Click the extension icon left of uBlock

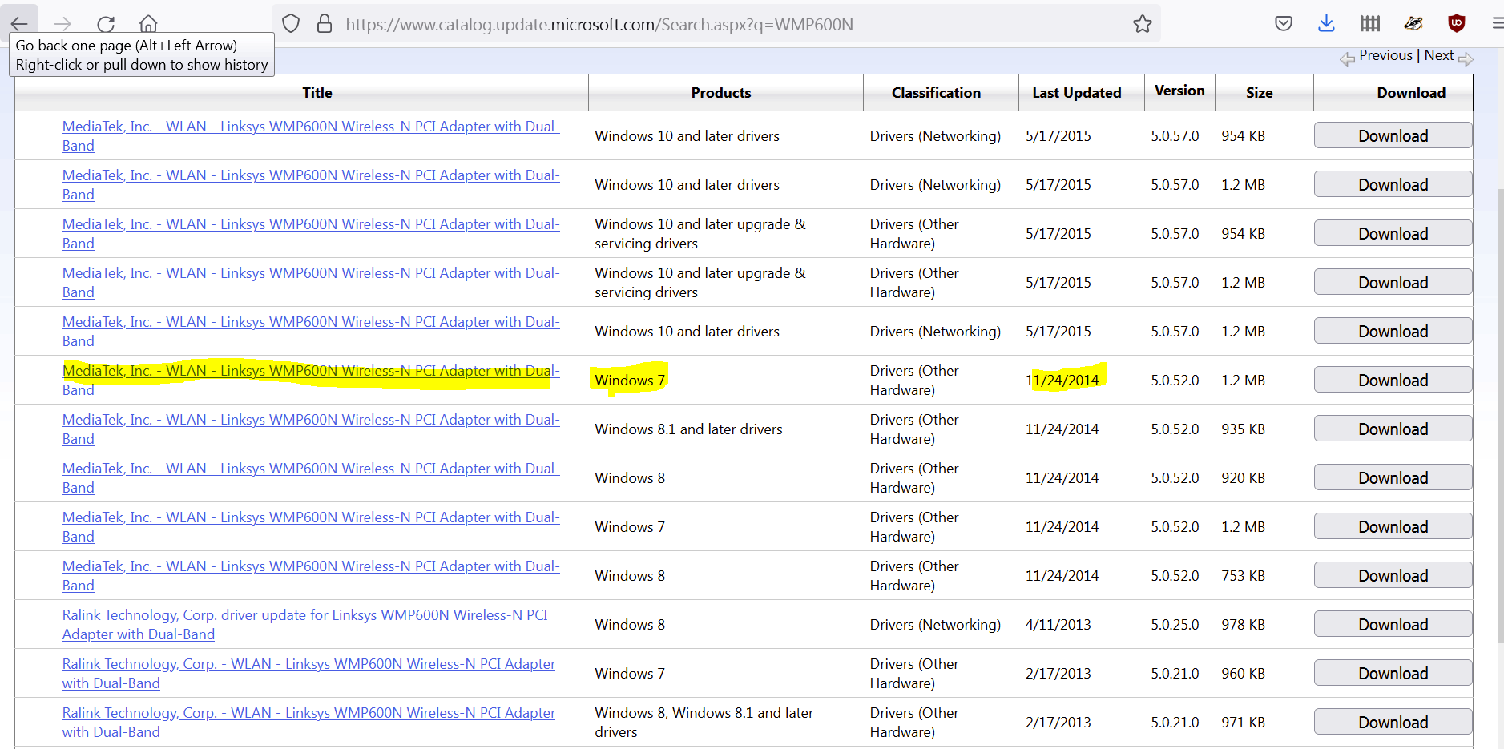point(1413,24)
